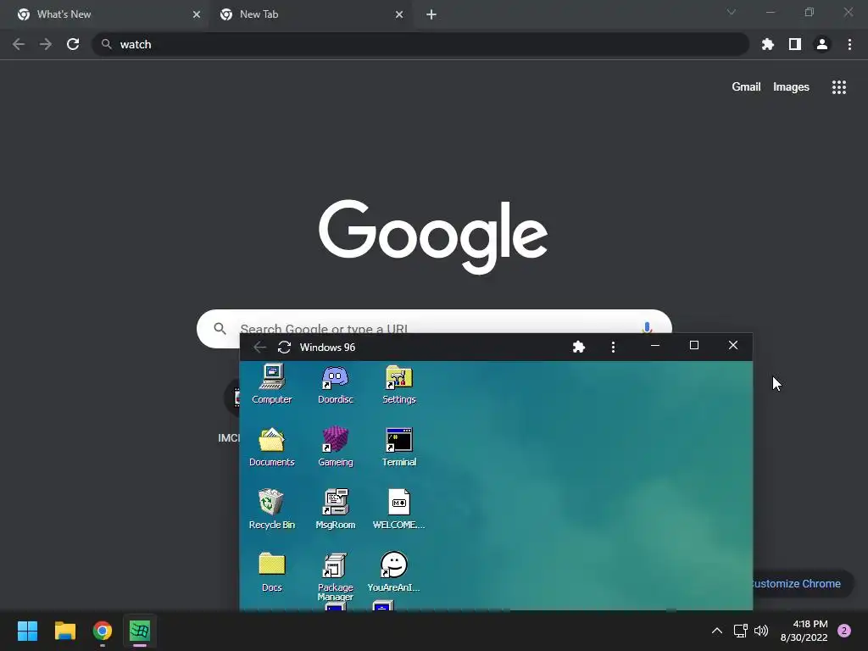Launch the MsgRoom shortcut
The height and width of the screenshot is (651, 868).
tap(336, 509)
